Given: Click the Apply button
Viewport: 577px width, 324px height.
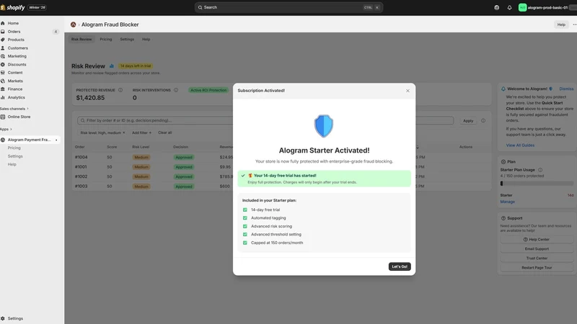Looking at the screenshot, I should (468, 121).
